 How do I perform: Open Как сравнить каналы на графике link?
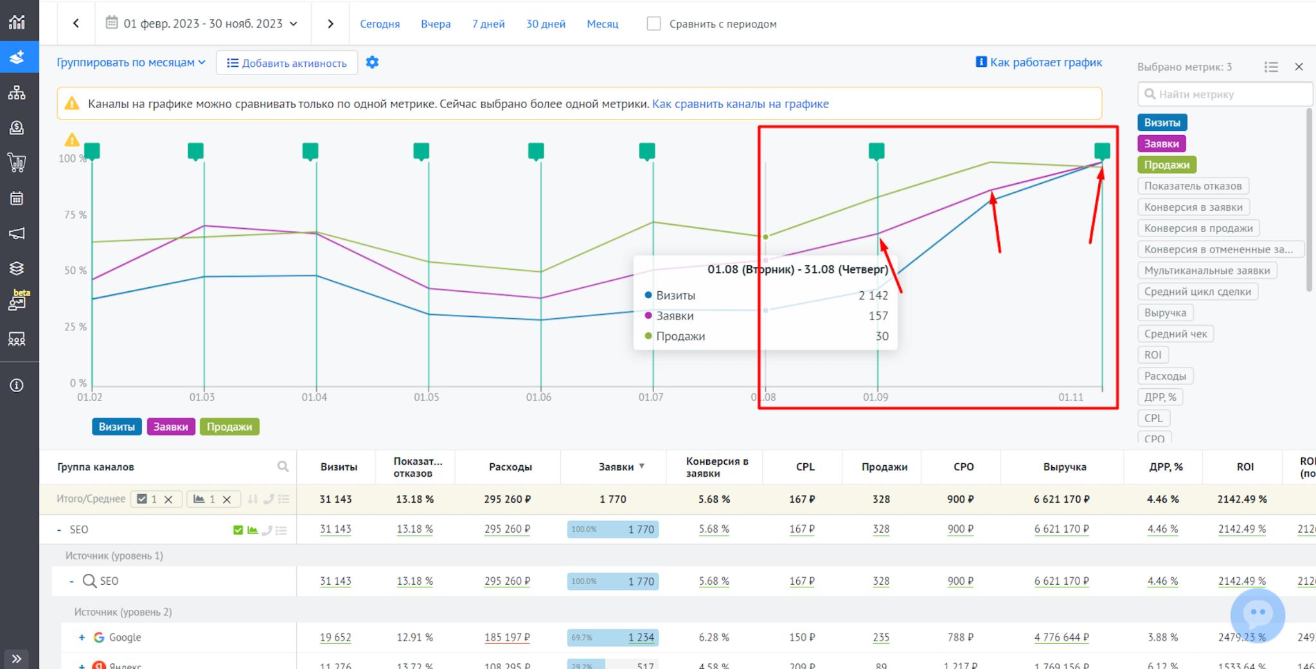point(740,103)
